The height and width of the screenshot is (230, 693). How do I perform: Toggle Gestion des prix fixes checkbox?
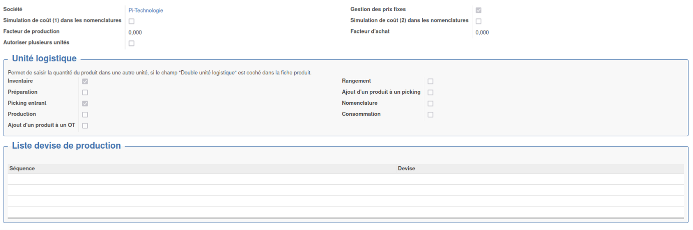[478, 10]
